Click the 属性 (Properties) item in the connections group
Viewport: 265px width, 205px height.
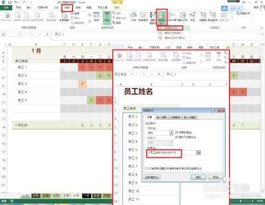pyautogui.click(x=75, y=18)
